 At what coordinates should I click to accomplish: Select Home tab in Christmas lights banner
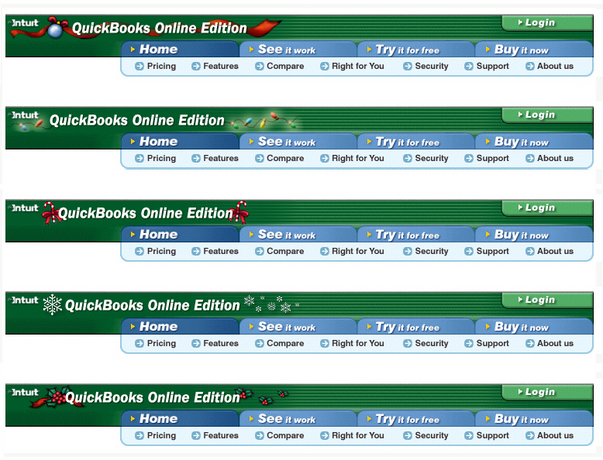point(181,142)
